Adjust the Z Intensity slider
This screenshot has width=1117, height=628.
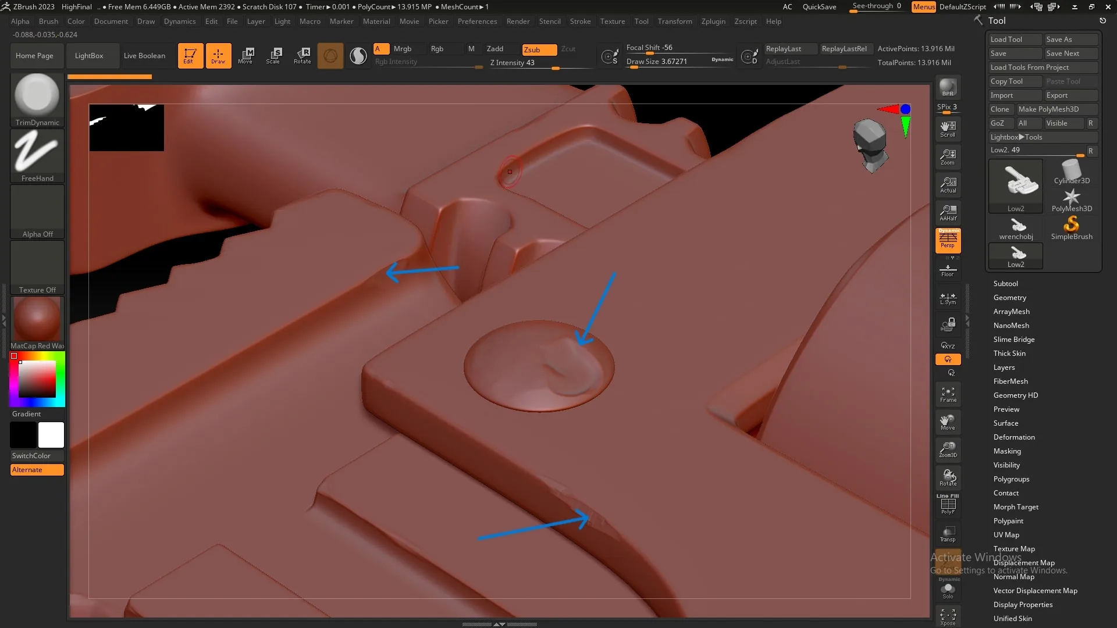(x=541, y=63)
